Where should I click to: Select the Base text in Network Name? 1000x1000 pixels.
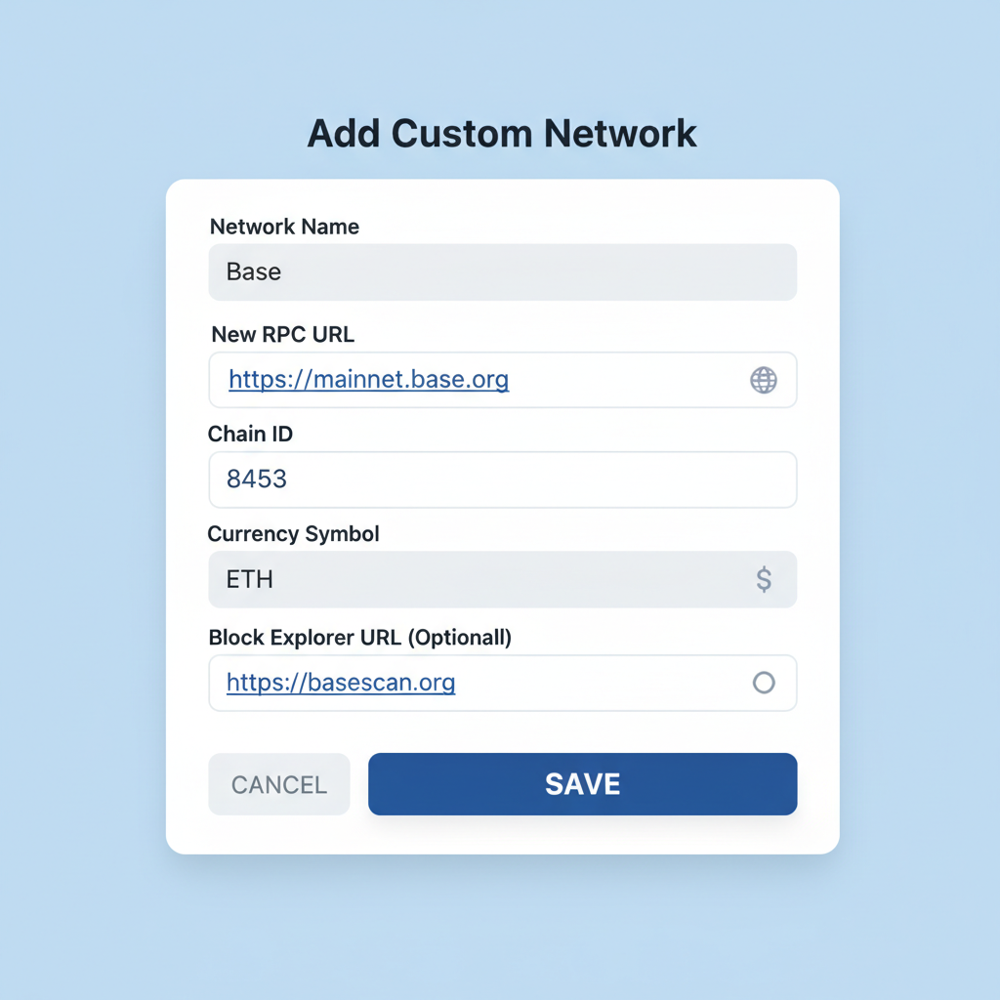(254, 271)
